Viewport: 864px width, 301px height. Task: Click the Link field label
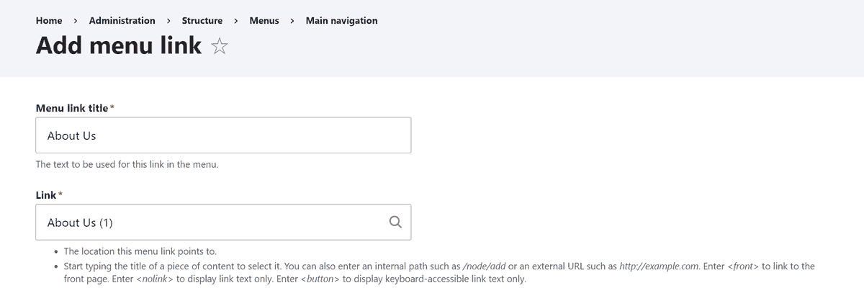46,195
